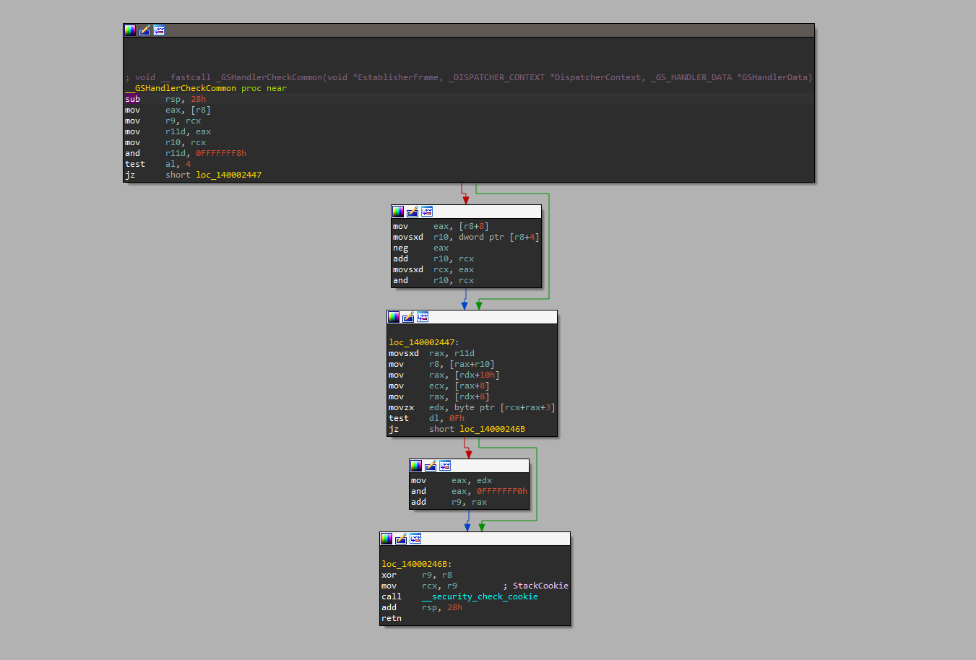Group nodes icon on movsxd r10 block

427,212
